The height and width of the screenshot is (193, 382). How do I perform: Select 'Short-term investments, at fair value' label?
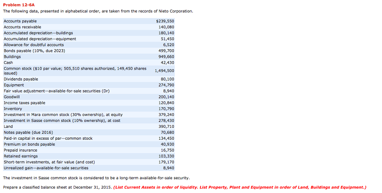(50, 162)
